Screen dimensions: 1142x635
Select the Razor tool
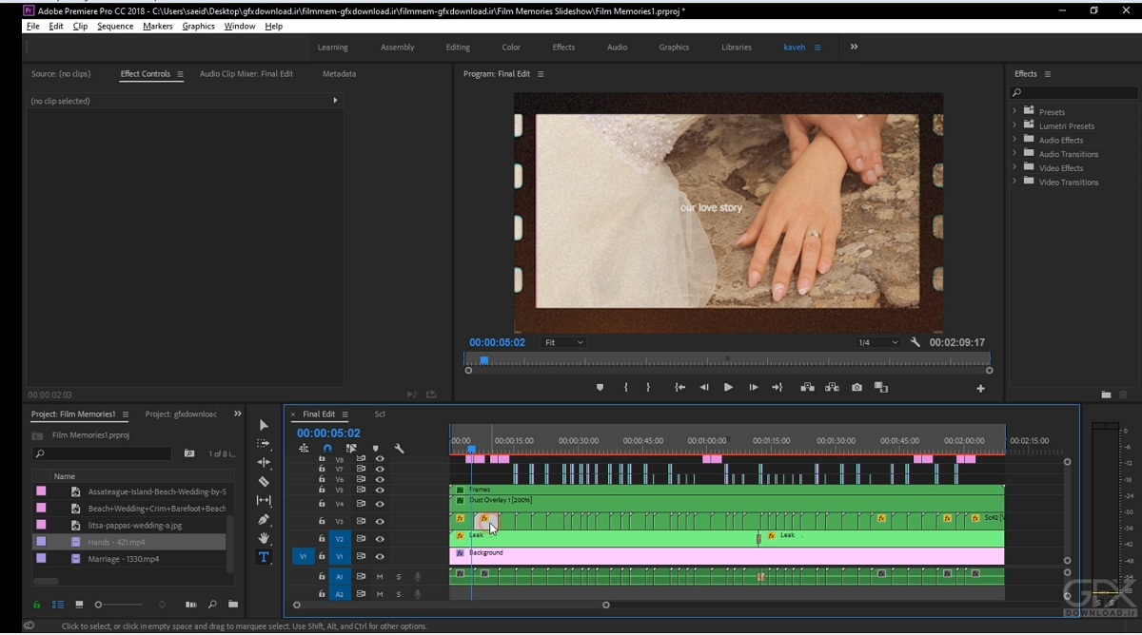(x=264, y=482)
